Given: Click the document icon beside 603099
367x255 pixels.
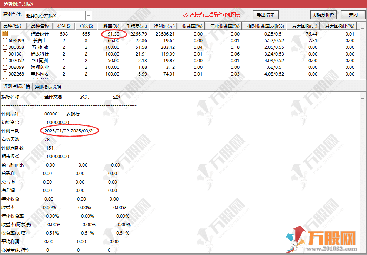Looking at the screenshot, I should coord(5,41).
